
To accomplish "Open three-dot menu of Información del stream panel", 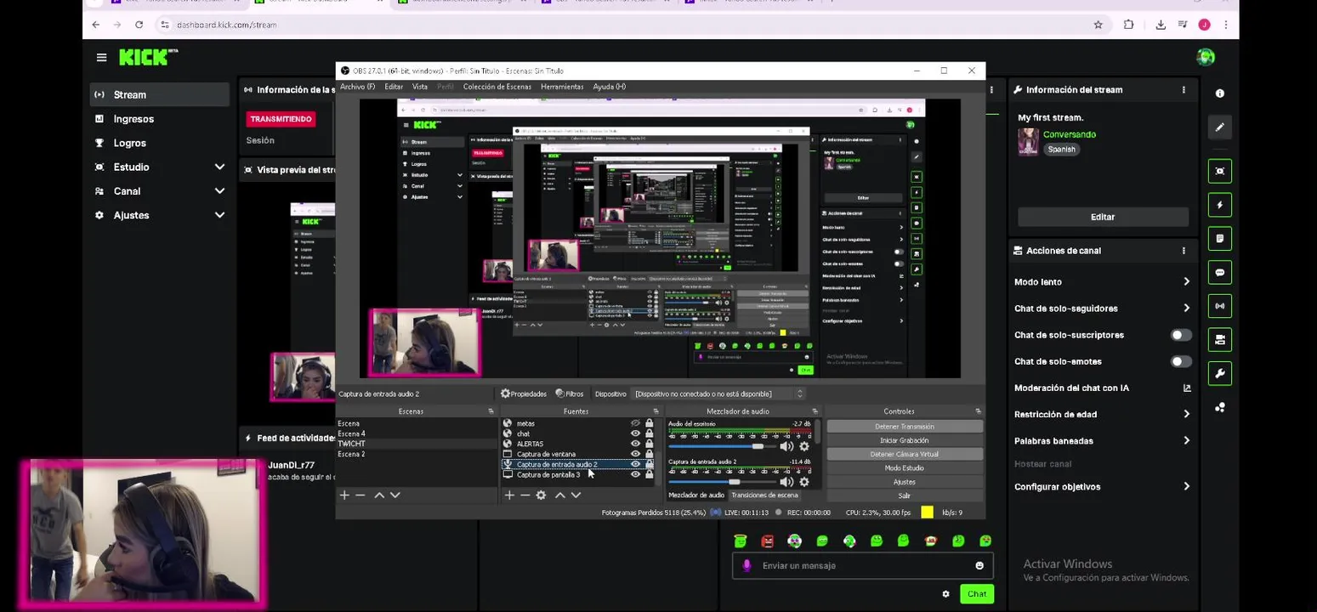I will point(1184,90).
